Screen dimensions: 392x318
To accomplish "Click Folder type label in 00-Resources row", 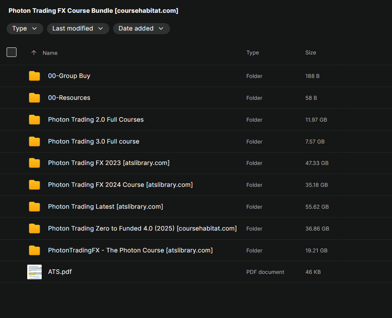I will point(254,98).
